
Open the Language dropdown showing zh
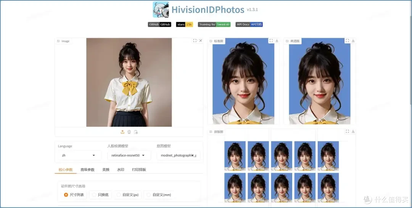(x=80, y=155)
